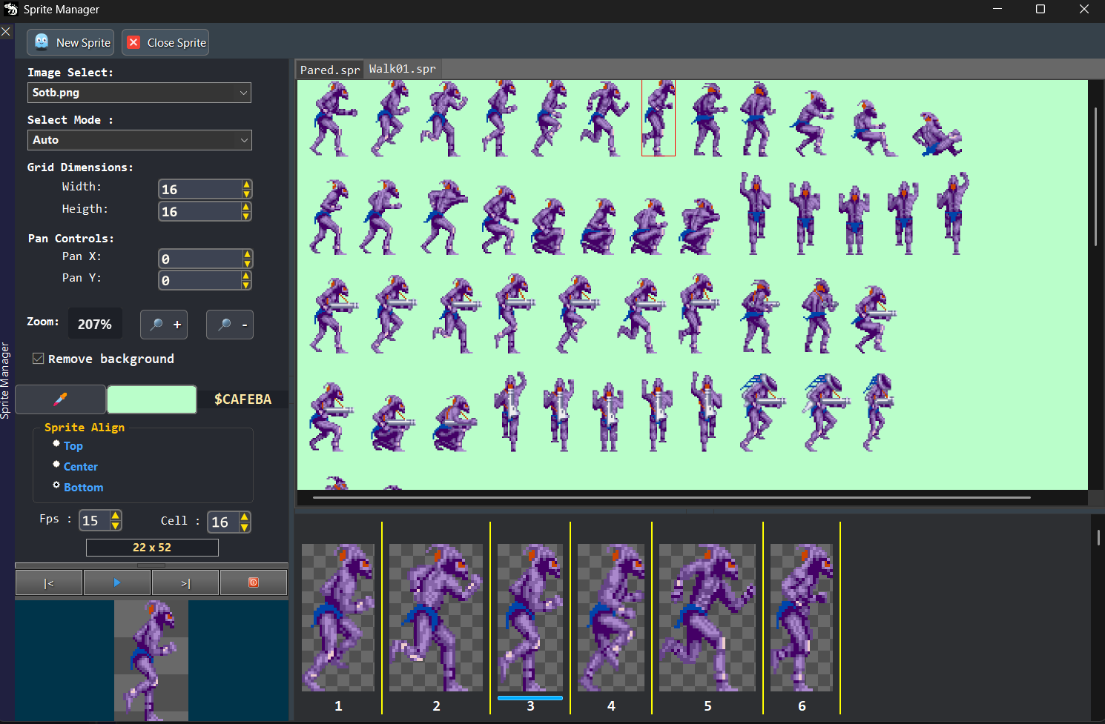Viewport: 1105px width, 724px height.
Task: Click the record/stop icon in playback controls
Action: (x=254, y=582)
